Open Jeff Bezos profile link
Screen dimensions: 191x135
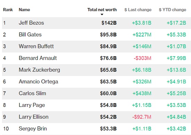31,23
